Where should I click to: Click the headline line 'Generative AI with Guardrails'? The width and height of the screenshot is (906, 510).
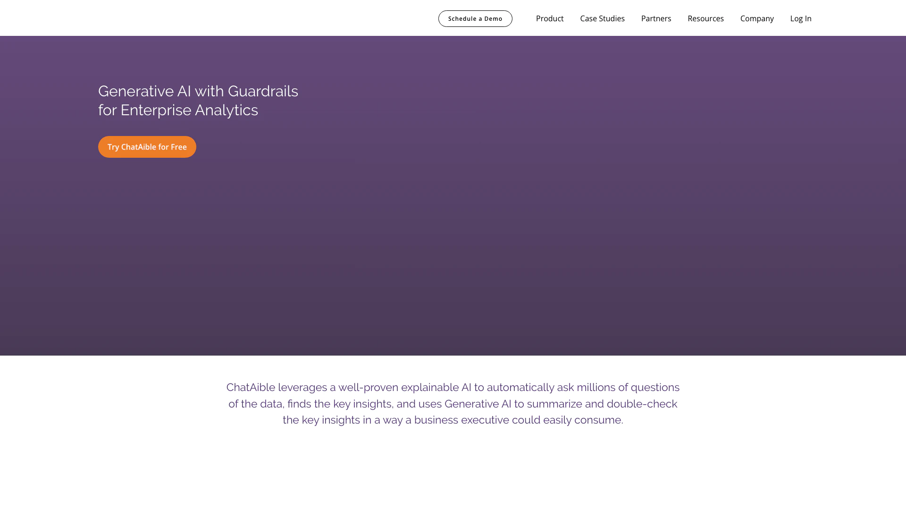click(x=198, y=91)
